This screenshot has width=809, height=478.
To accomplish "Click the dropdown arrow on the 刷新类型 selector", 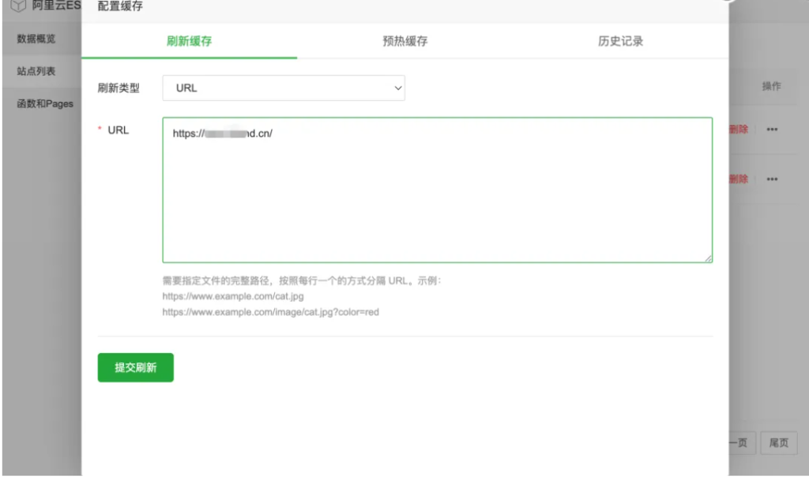I will tap(397, 88).
